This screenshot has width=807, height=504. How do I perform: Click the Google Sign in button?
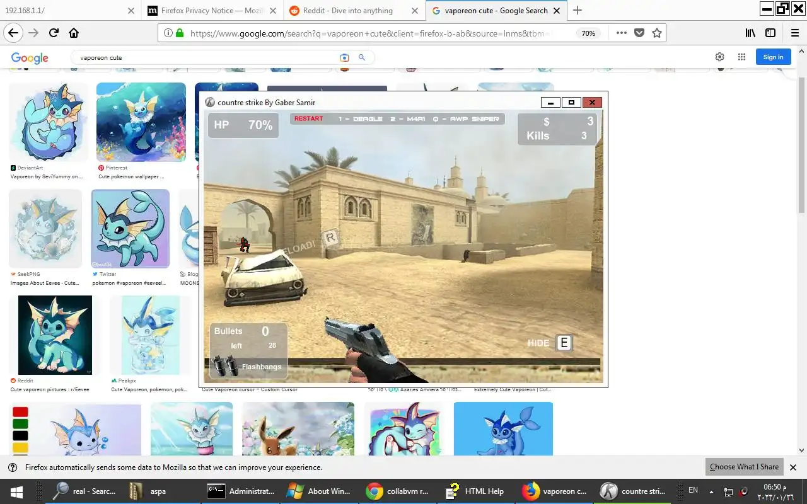pos(773,57)
